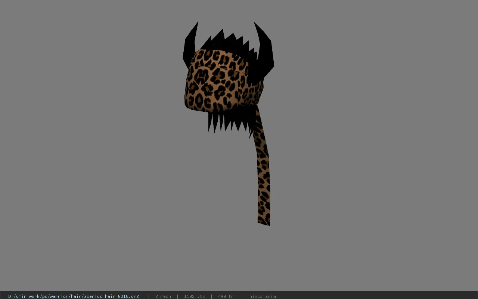Click the "1102 vtx" vertex count
The image size is (478, 299).
194,296
